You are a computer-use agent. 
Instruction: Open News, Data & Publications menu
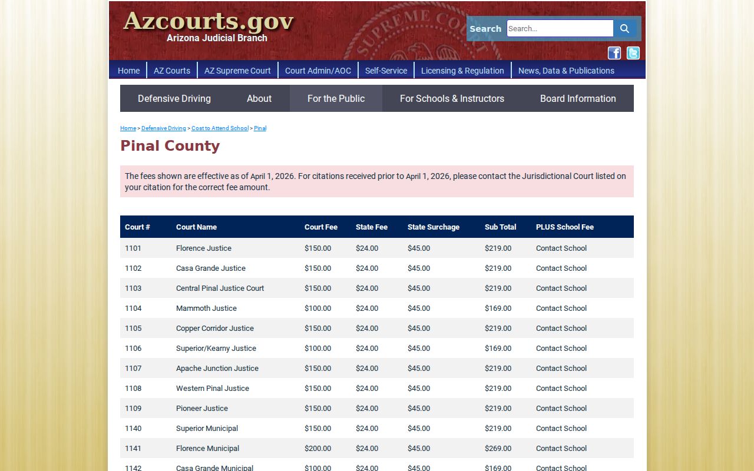pyautogui.click(x=566, y=71)
